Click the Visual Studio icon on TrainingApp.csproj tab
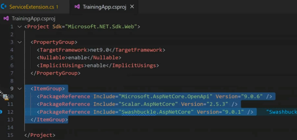The image size is (297, 140). [77, 7]
